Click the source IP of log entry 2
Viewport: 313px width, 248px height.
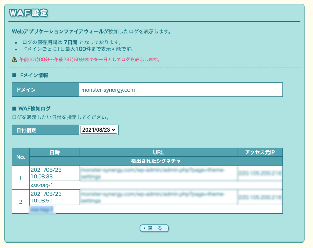[260, 197]
